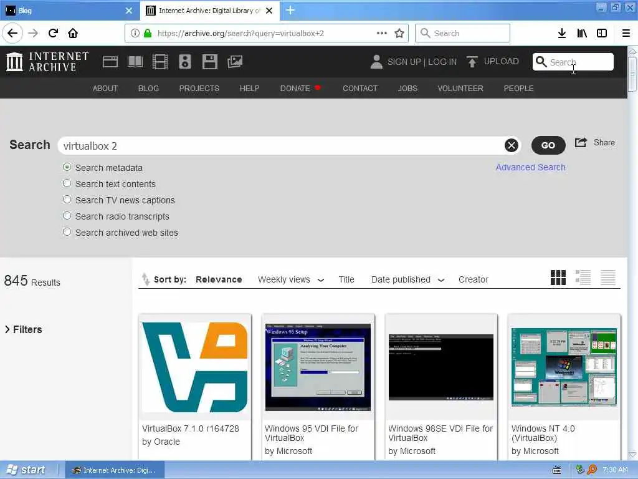
Task: Switch to compact list view
Action: click(608, 278)
